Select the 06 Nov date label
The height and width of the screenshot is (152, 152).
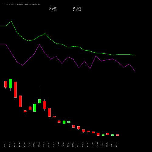[19, 145]
